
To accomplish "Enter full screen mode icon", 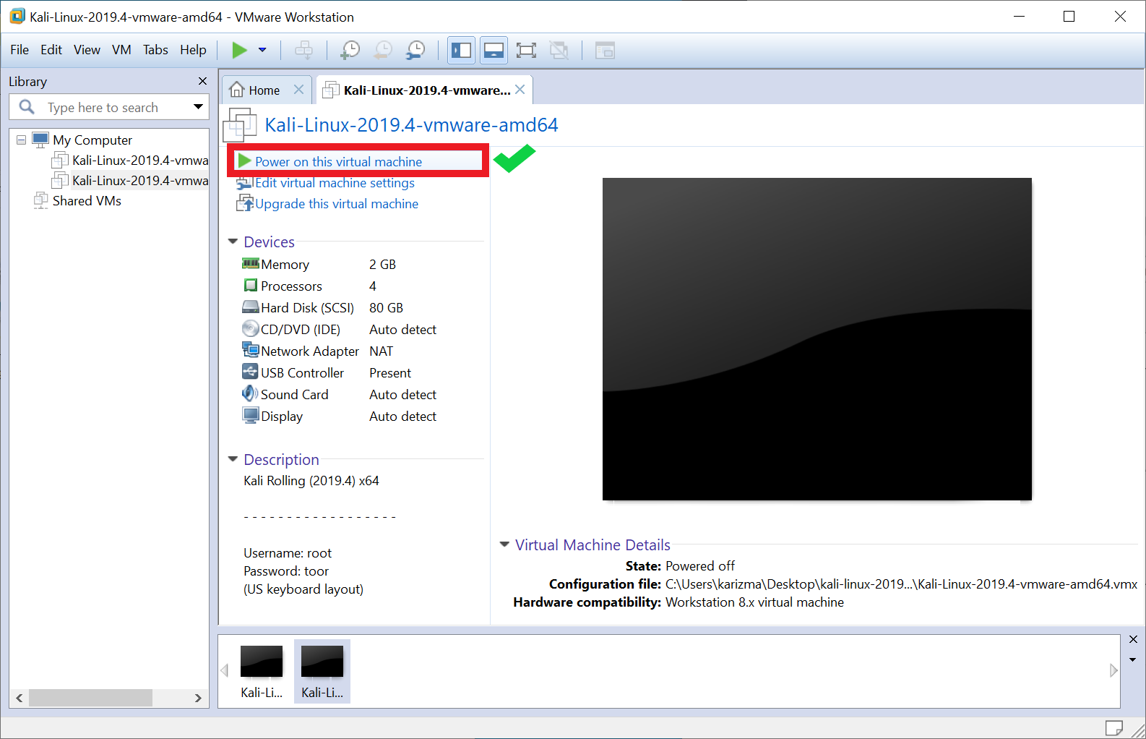I will point(526,50).
